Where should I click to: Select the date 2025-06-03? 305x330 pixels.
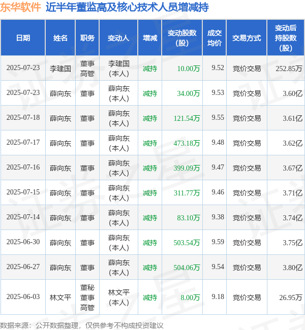[23, 296]
